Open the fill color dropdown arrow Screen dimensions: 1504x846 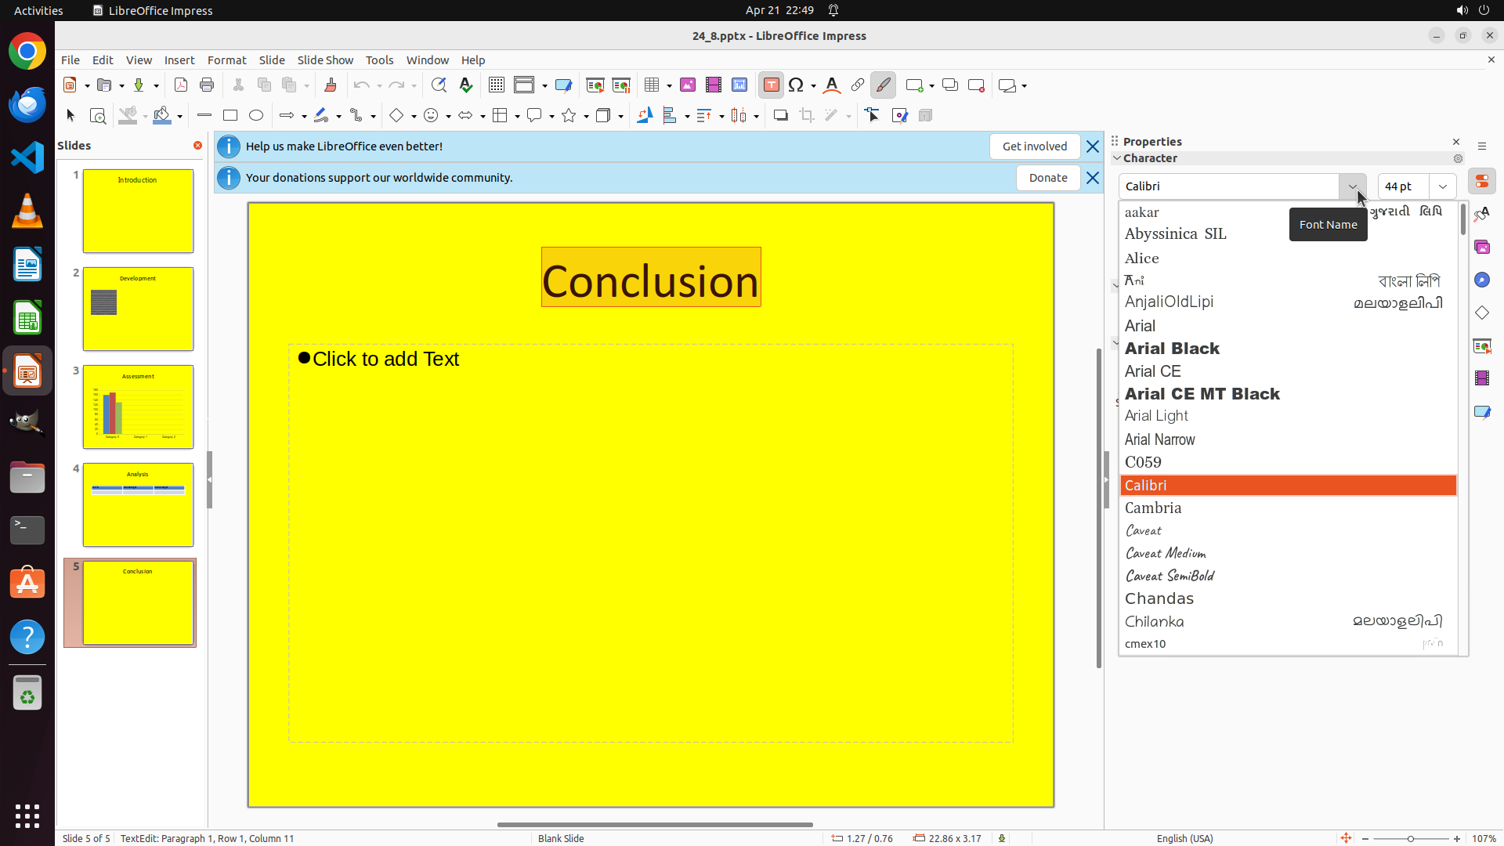(179, 117)
